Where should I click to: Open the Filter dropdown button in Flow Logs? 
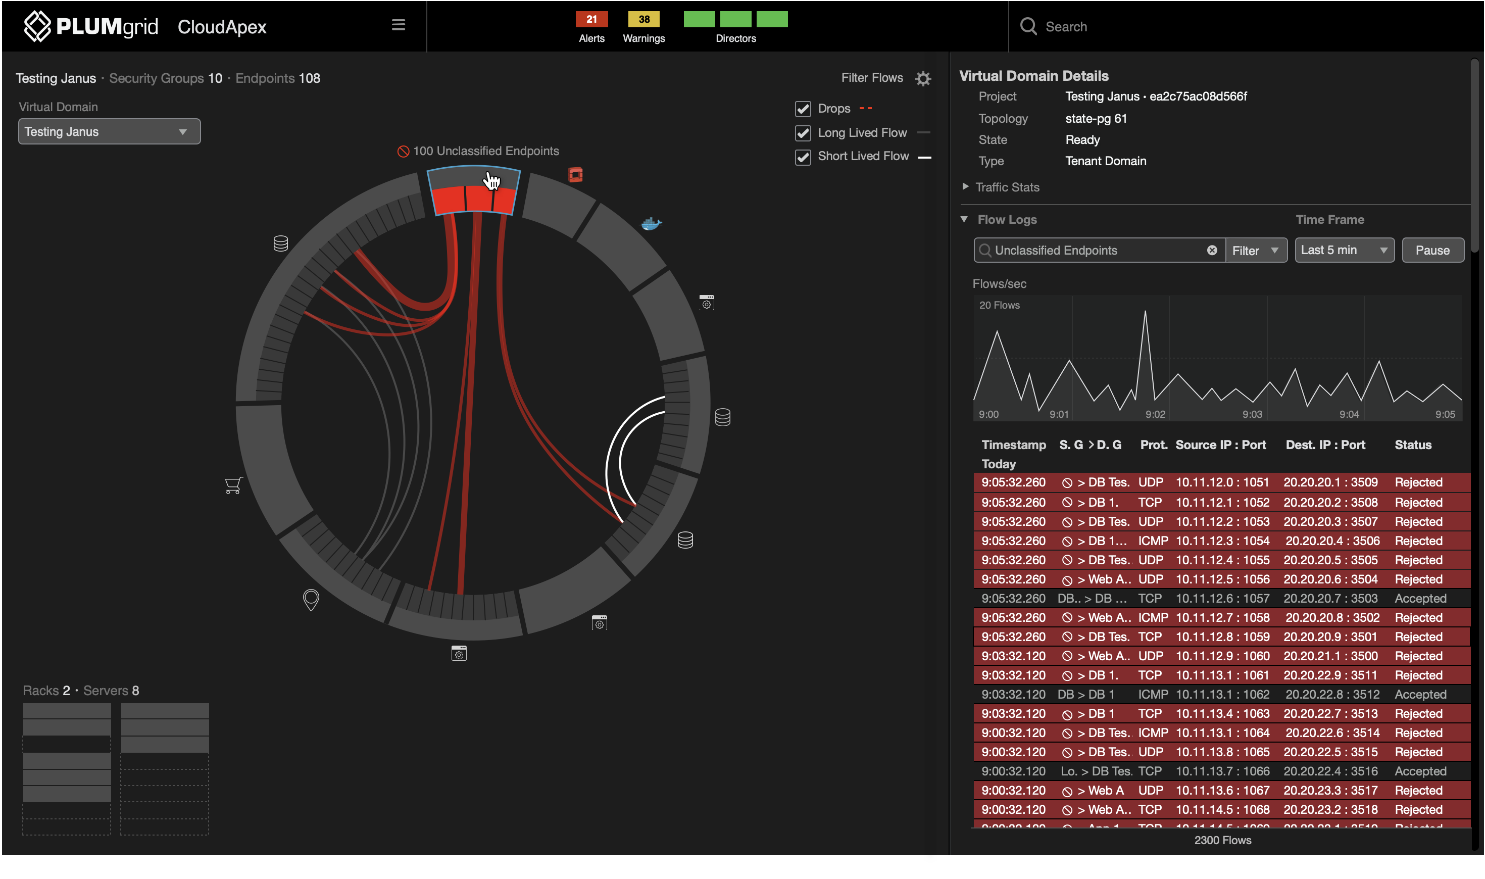tap(1256, 250)
